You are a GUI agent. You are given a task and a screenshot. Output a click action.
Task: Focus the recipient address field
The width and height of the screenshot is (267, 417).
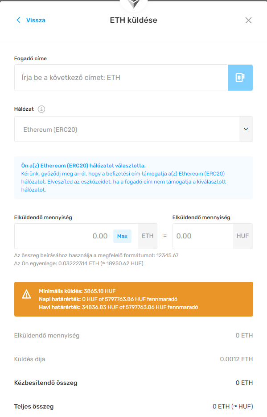point(121,77)
